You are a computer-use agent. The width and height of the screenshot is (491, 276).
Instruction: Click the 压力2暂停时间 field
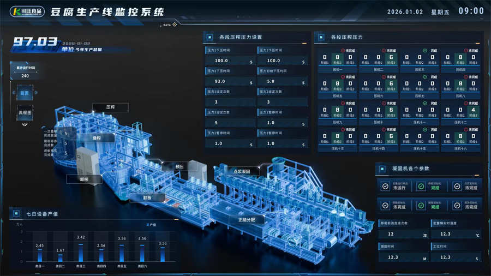[x=230, y=143]
